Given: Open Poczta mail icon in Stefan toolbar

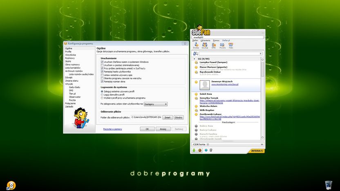Looking at the screenshot, I should tap(222, 45).
